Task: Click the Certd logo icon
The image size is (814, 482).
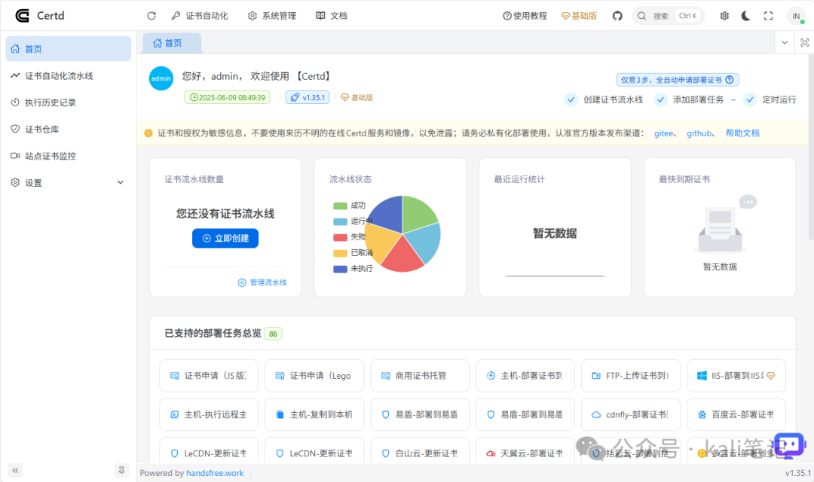Action: pos(22,16)
